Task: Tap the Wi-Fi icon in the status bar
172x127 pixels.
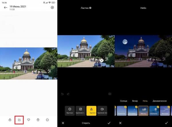Action: [50, 3]
